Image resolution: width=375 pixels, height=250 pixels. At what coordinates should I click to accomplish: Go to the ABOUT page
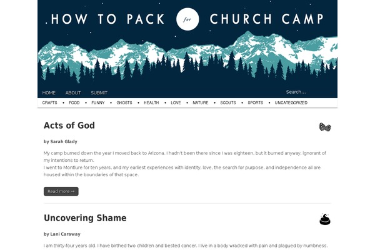click(x=73, y=92)
